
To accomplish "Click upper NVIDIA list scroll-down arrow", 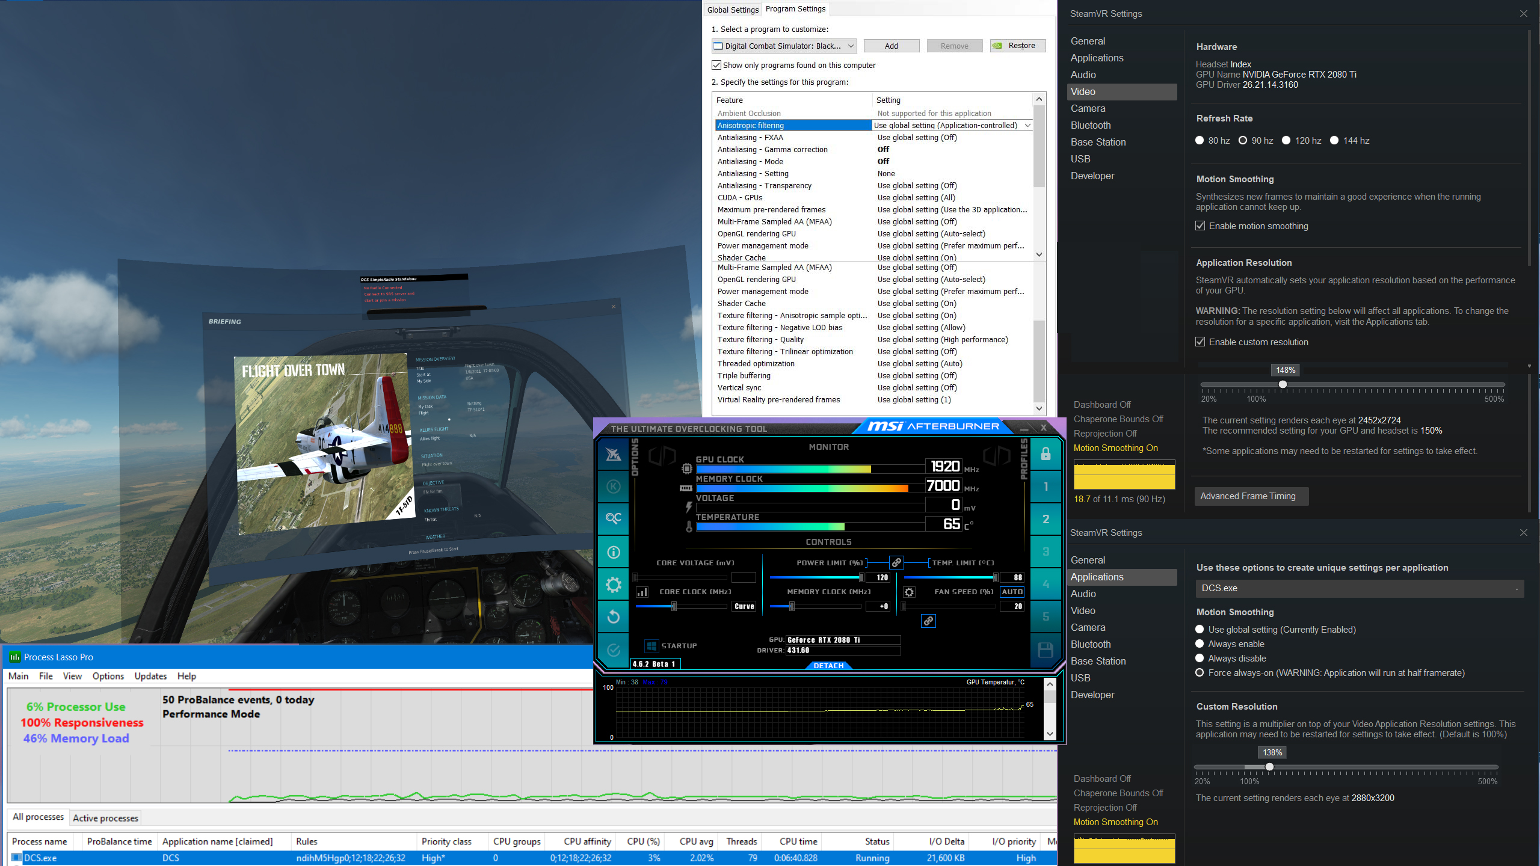I will tap(1039, 255).
